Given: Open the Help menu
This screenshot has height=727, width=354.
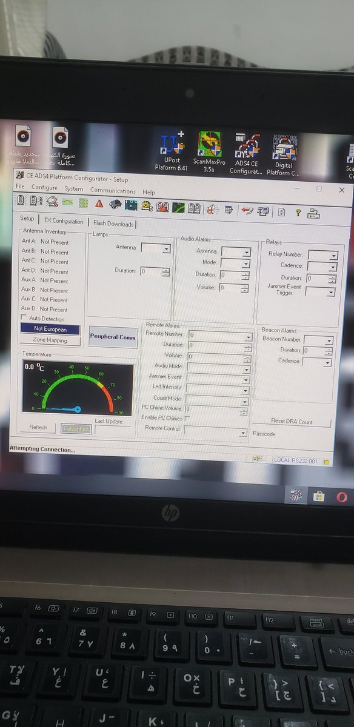Looking at the screenshot, I should [x=149, y=192].
